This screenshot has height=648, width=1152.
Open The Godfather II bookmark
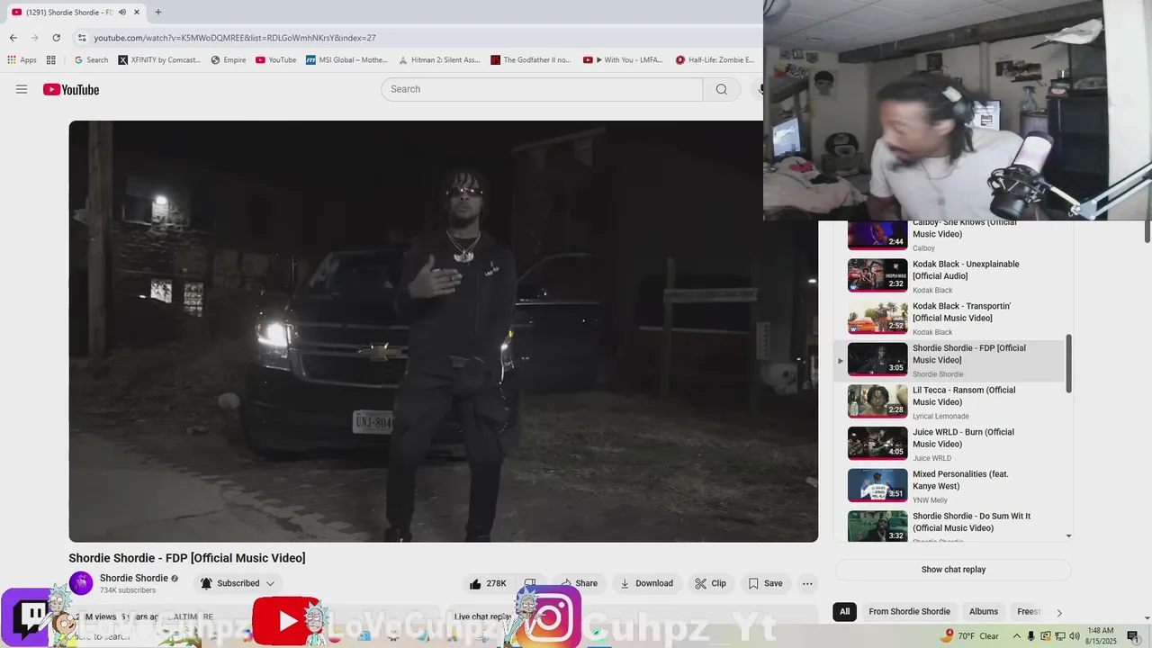[x=531, y=60]
